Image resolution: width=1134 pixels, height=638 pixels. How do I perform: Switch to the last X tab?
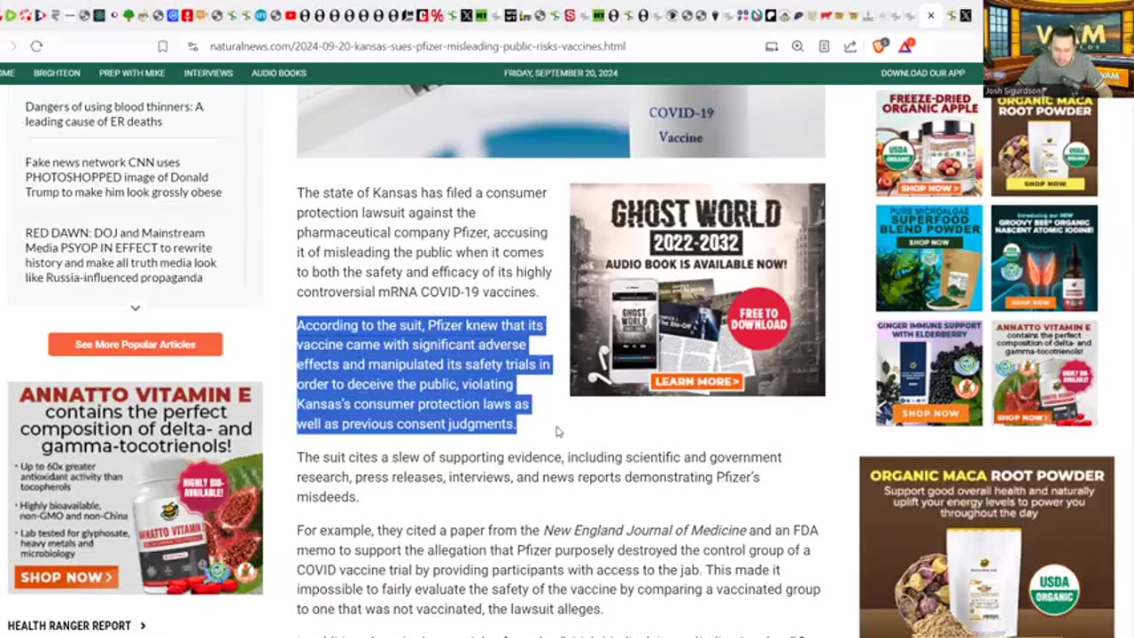966,15
